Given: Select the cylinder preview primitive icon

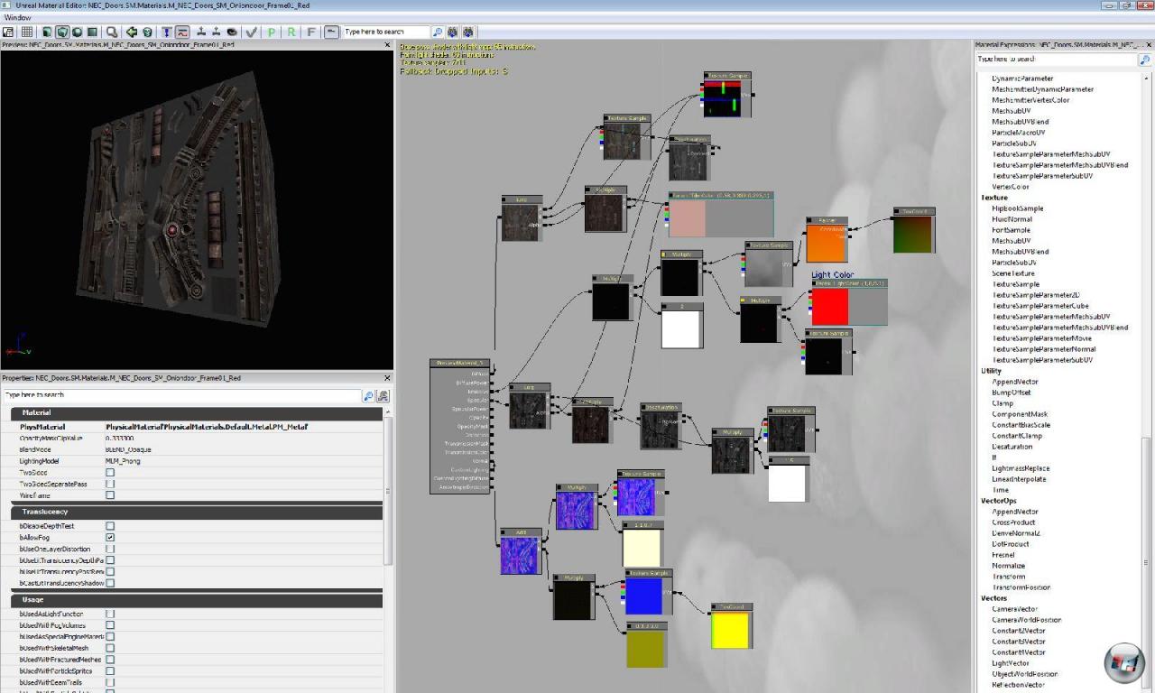Looking at the screenshot, I should (x=46, y=32).
